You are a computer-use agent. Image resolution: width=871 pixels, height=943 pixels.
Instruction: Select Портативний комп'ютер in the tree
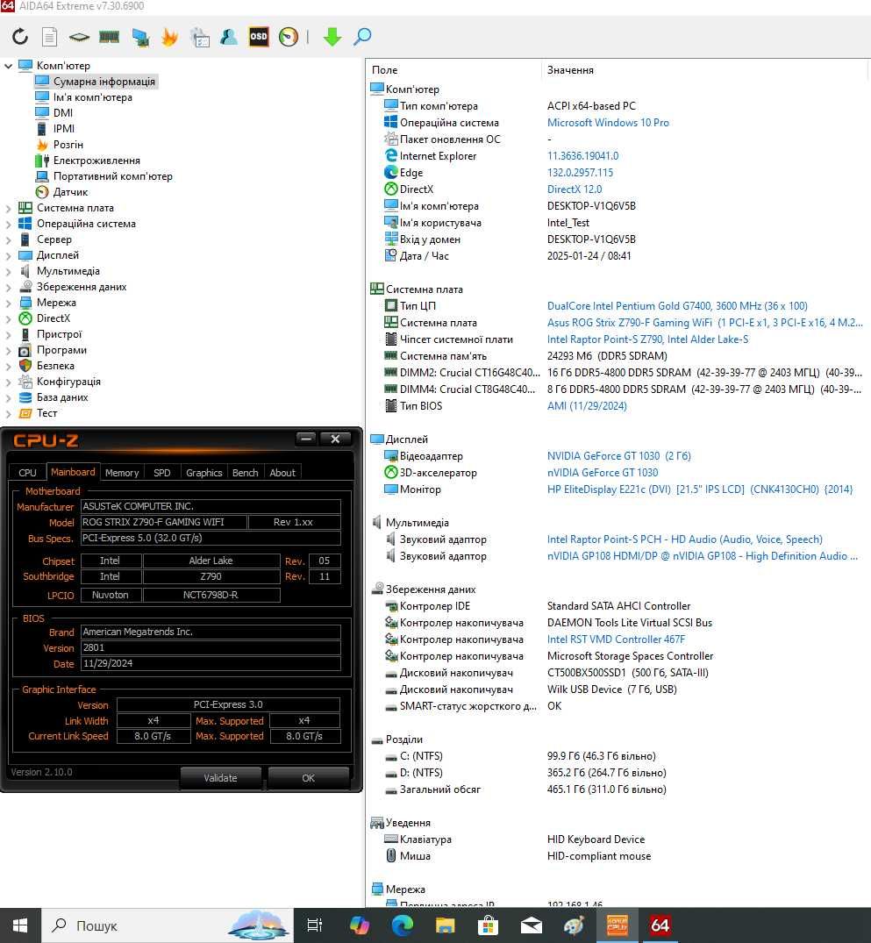click(112, 176)
